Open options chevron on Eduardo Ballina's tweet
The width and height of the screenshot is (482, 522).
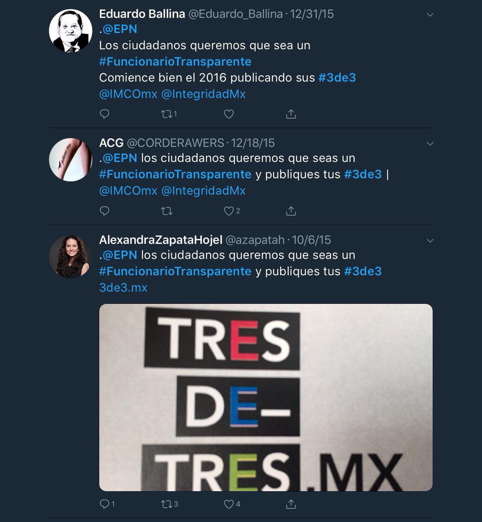(430, 15)
